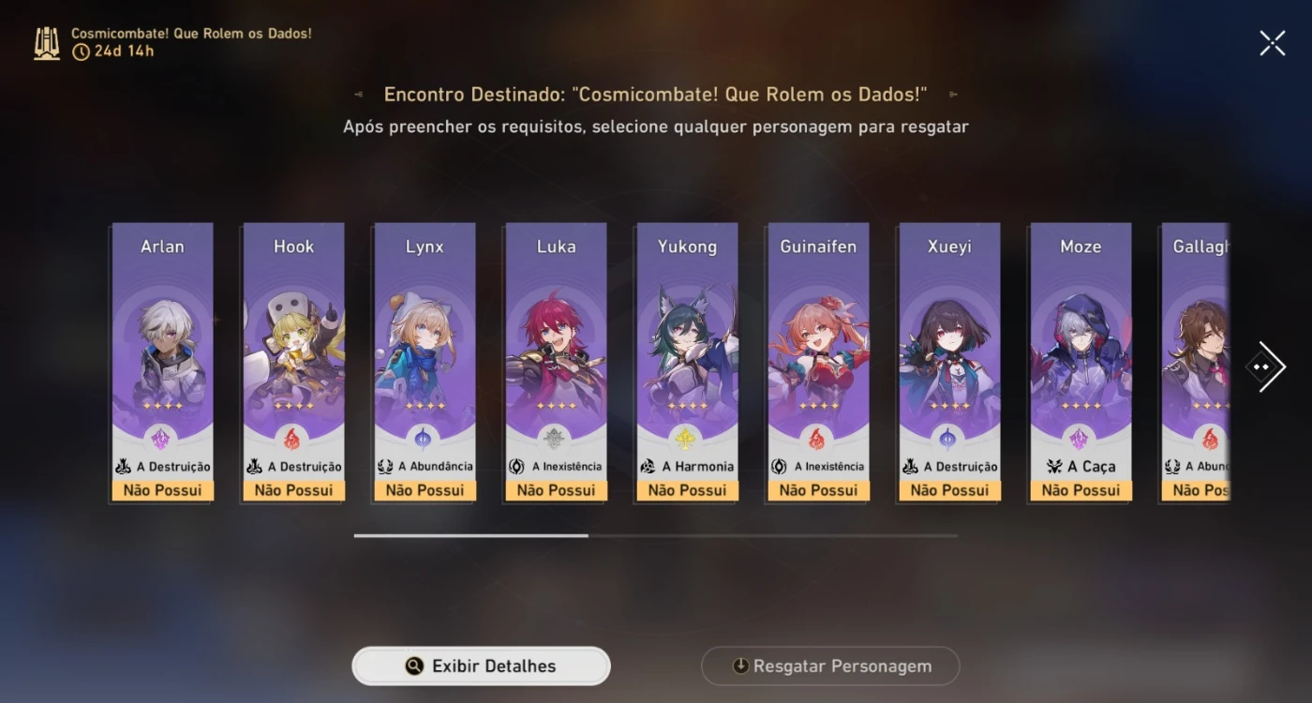1312x703 pixels.
Task: Click the Exibir Detalhes button
Action: tap(481, 666)
